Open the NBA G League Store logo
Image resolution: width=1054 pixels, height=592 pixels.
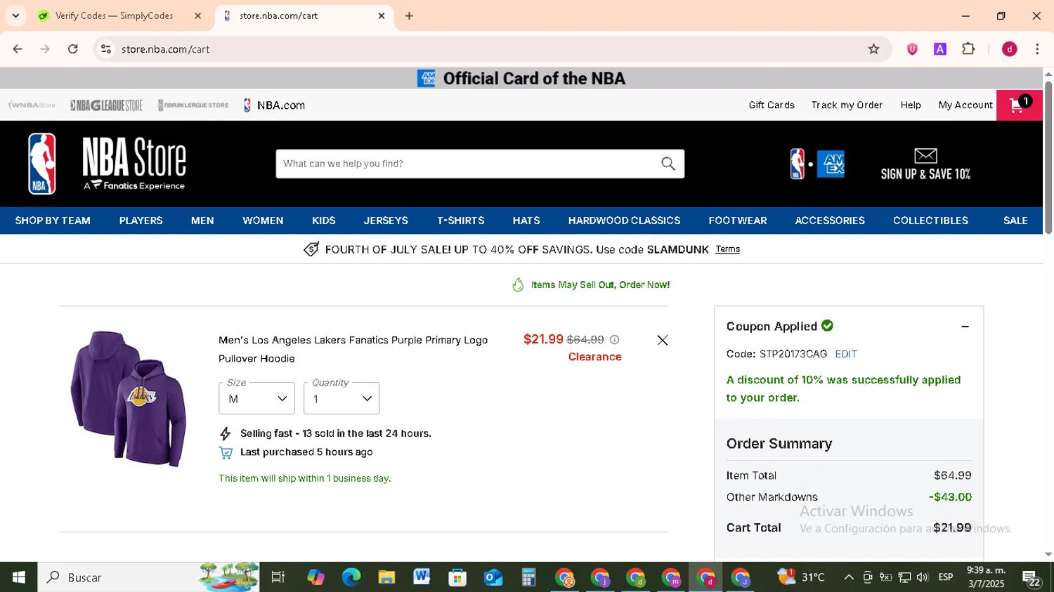click(x=106, y=105)
